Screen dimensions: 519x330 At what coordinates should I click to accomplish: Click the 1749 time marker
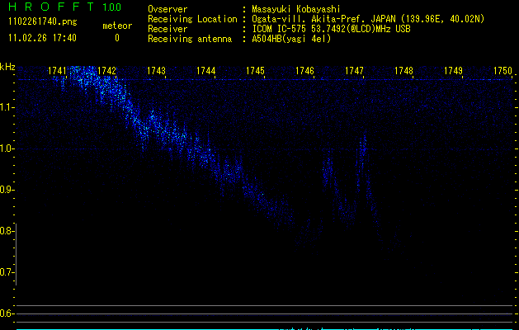(453, 71)
